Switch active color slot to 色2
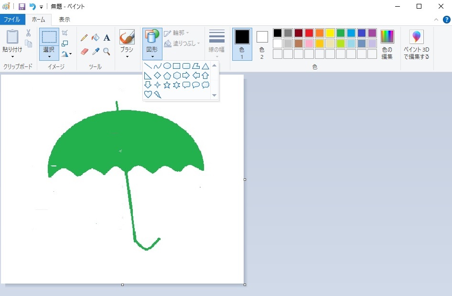The height and width of the screenshot is (296, 452). point(262,43)
